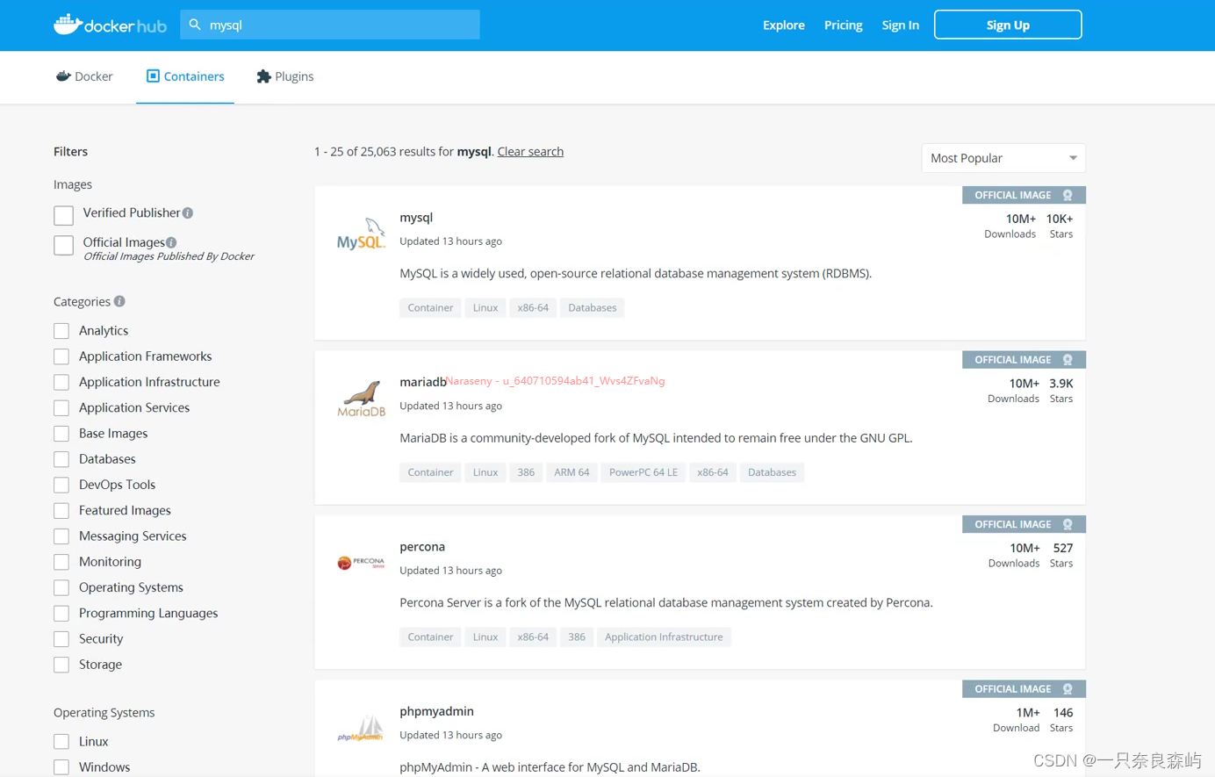Click the mariadb official image ribbon icon
The image size is (1215, 777).
[1068, 360]
